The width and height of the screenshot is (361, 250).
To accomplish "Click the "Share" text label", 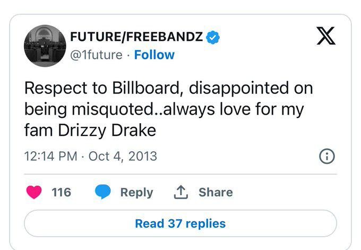I will coord(216,192).
